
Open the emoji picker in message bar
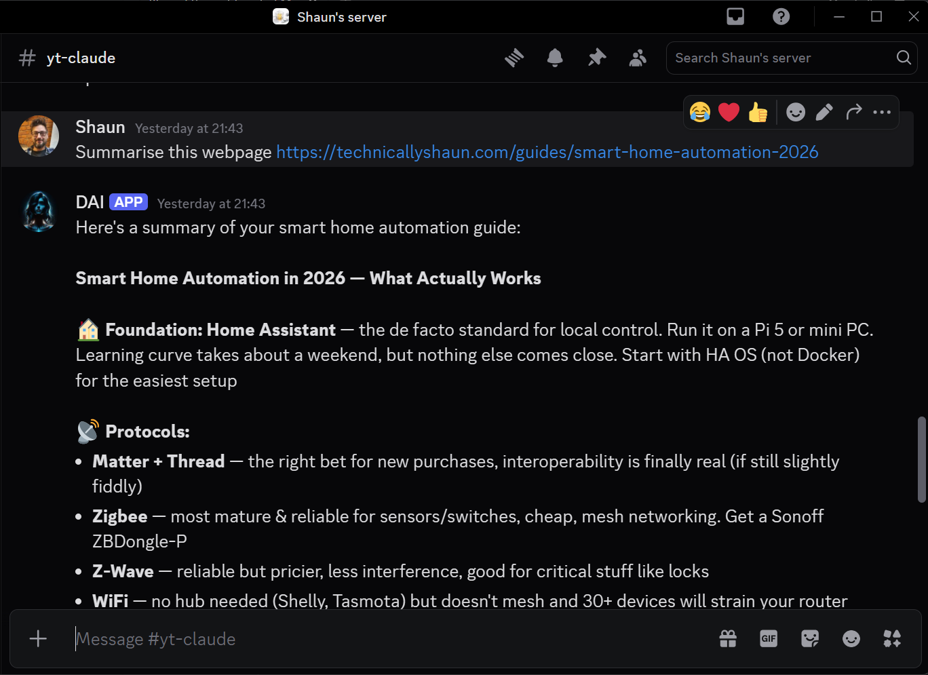(x=851, y=638)
